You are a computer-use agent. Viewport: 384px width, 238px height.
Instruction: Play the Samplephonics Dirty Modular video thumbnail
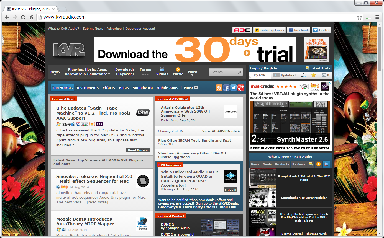click(x=262, y=198)
